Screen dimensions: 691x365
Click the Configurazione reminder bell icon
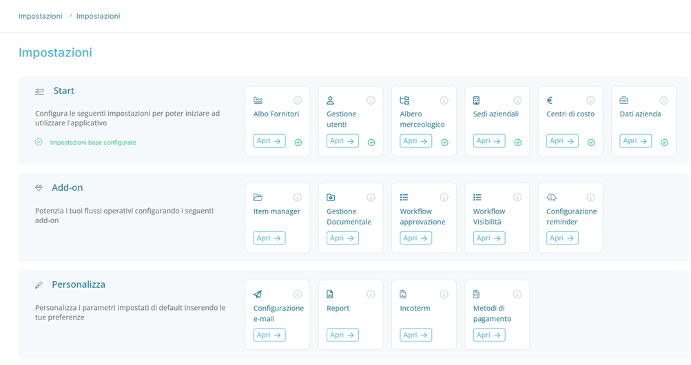pyautogui.click(x=551, y=198)
